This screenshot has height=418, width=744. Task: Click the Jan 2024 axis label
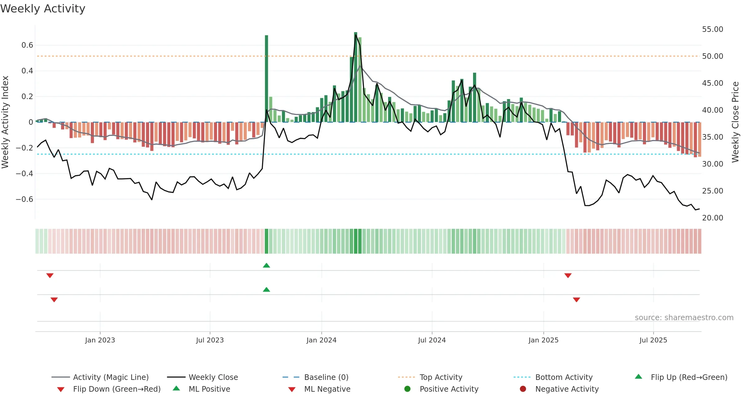coord(321,340)
